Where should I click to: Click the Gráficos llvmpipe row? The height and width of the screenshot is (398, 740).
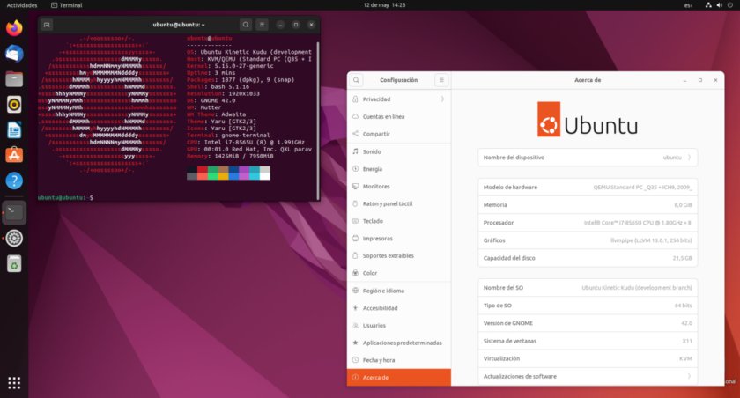(x=588, y=240)
